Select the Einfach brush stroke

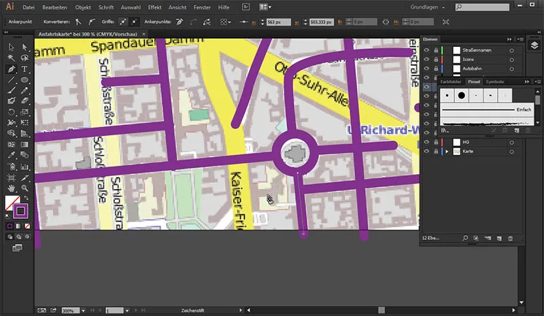pos(487,109)
